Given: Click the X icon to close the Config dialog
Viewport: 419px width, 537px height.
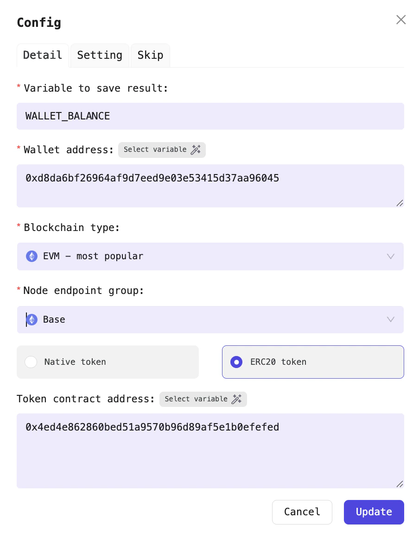Looking at the screenshot, I should [400, 19].
